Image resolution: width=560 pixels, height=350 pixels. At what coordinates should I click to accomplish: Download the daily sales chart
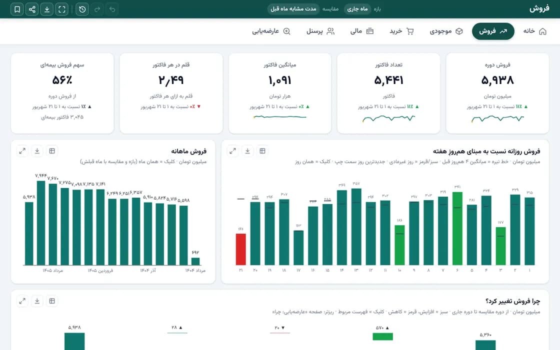(x=247, y=151)
